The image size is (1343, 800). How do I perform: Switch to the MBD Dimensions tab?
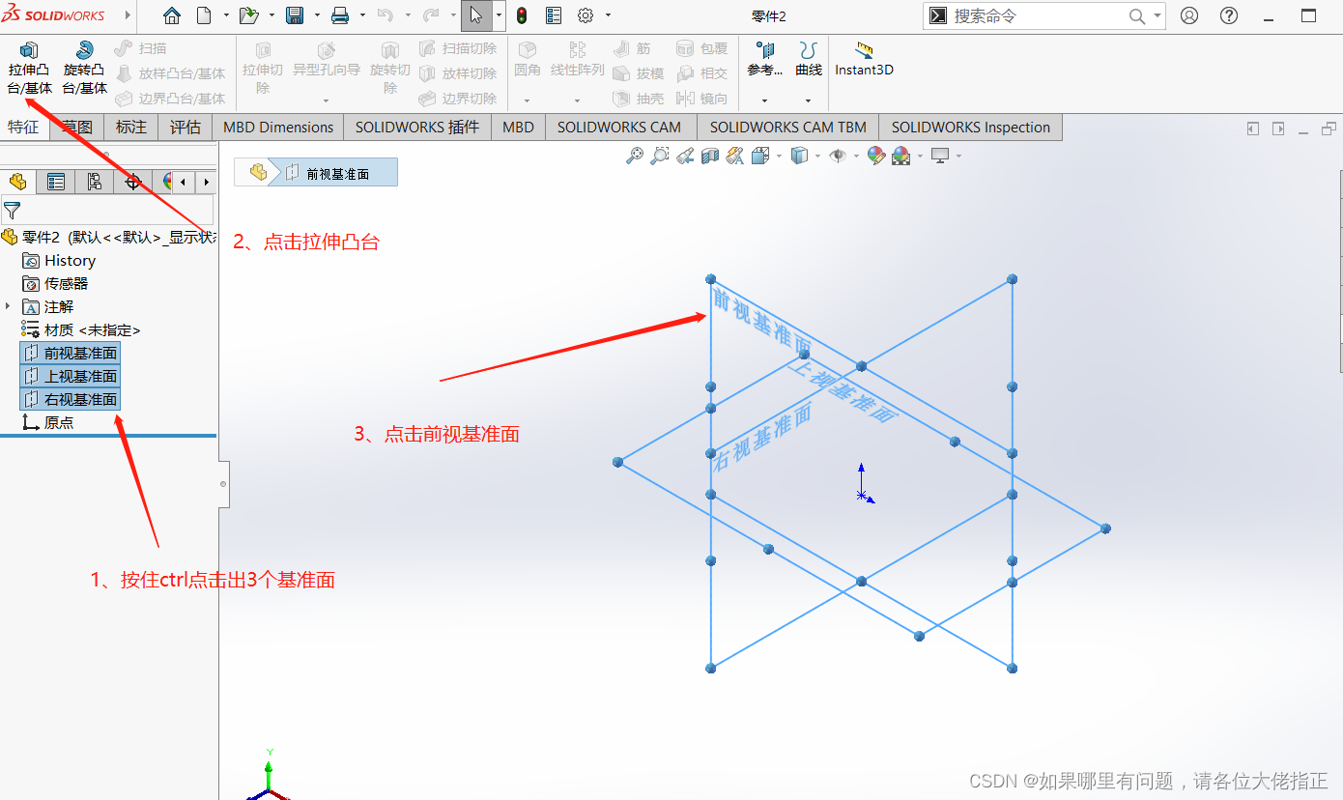tap(278, 127)
